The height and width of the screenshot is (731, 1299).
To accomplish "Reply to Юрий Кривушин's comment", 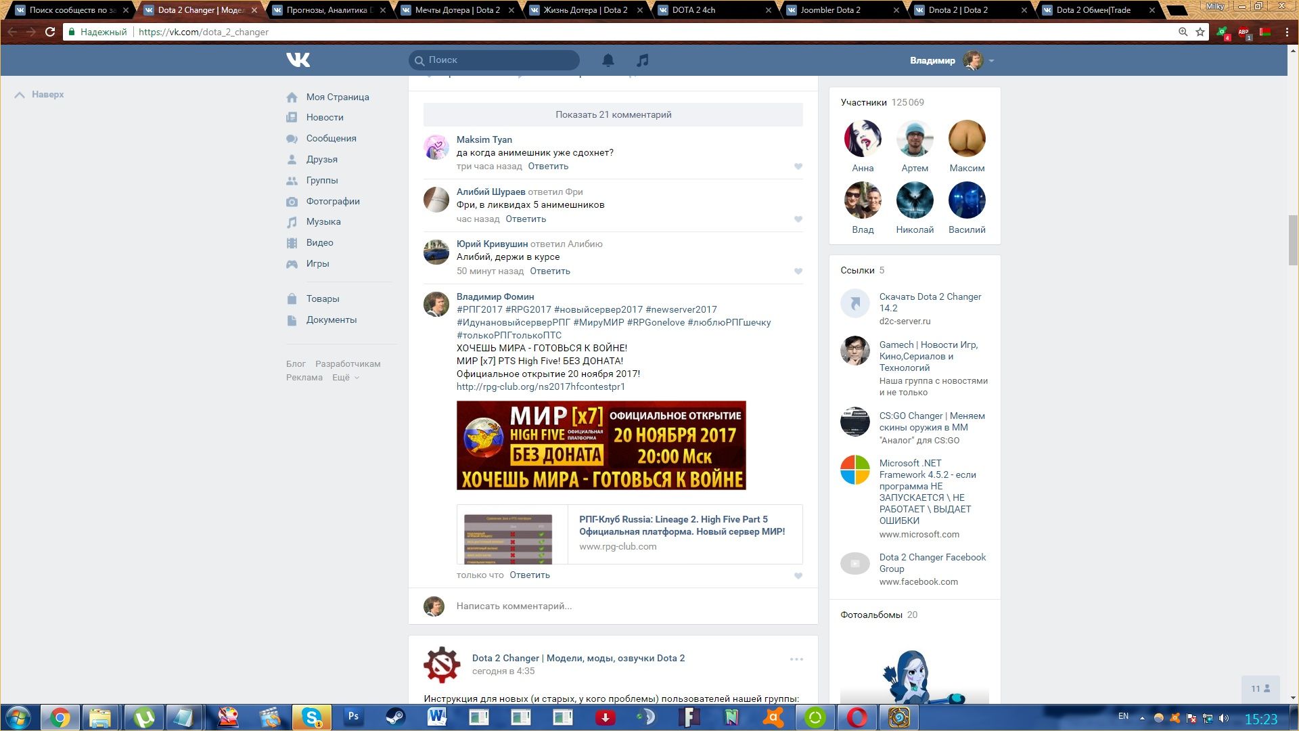I will pyautogui.click(x=550, y=271).
